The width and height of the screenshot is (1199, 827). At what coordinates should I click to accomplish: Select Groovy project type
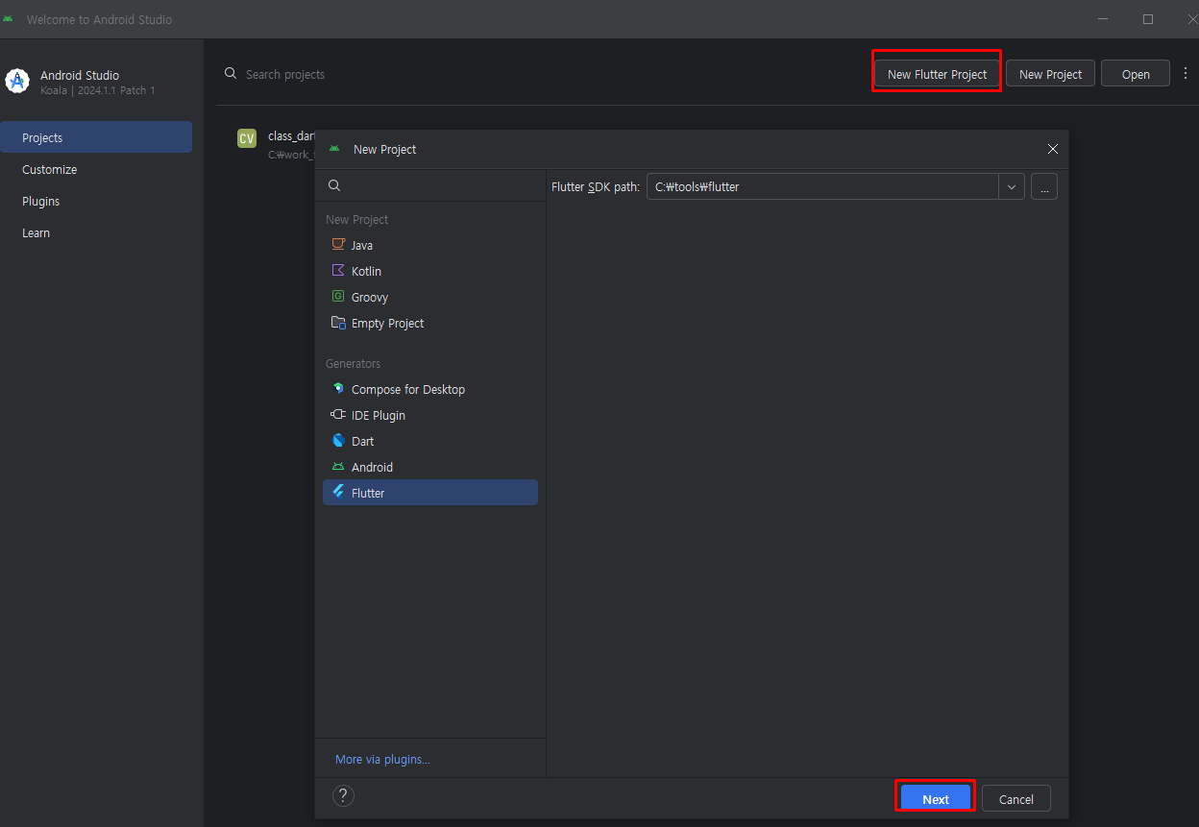point(430,297)
